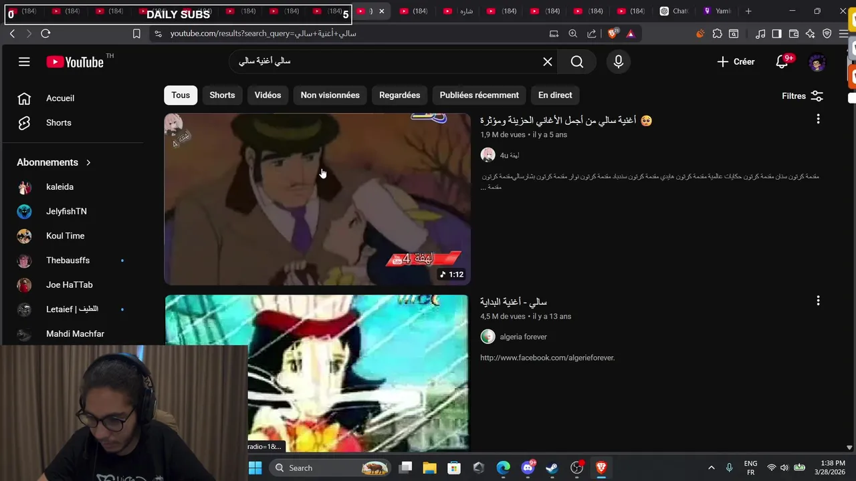The height and width of the screenshot is (481, 856).
Task: Open the Brave Wallet icon
Action: pos(794,33)
